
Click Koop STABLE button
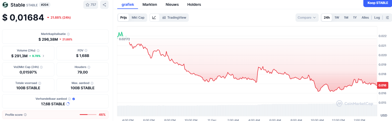pos(378,3)
